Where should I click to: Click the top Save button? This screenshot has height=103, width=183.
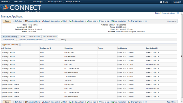tap(7, 21)
